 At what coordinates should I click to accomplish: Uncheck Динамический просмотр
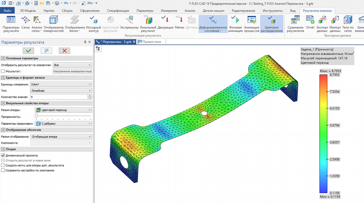[3, 155]
